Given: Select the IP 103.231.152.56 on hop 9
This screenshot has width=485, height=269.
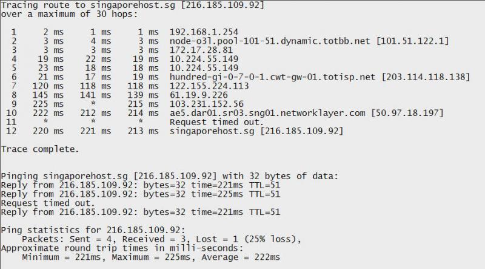Looking at the screenshot, I should click(206, 104).
